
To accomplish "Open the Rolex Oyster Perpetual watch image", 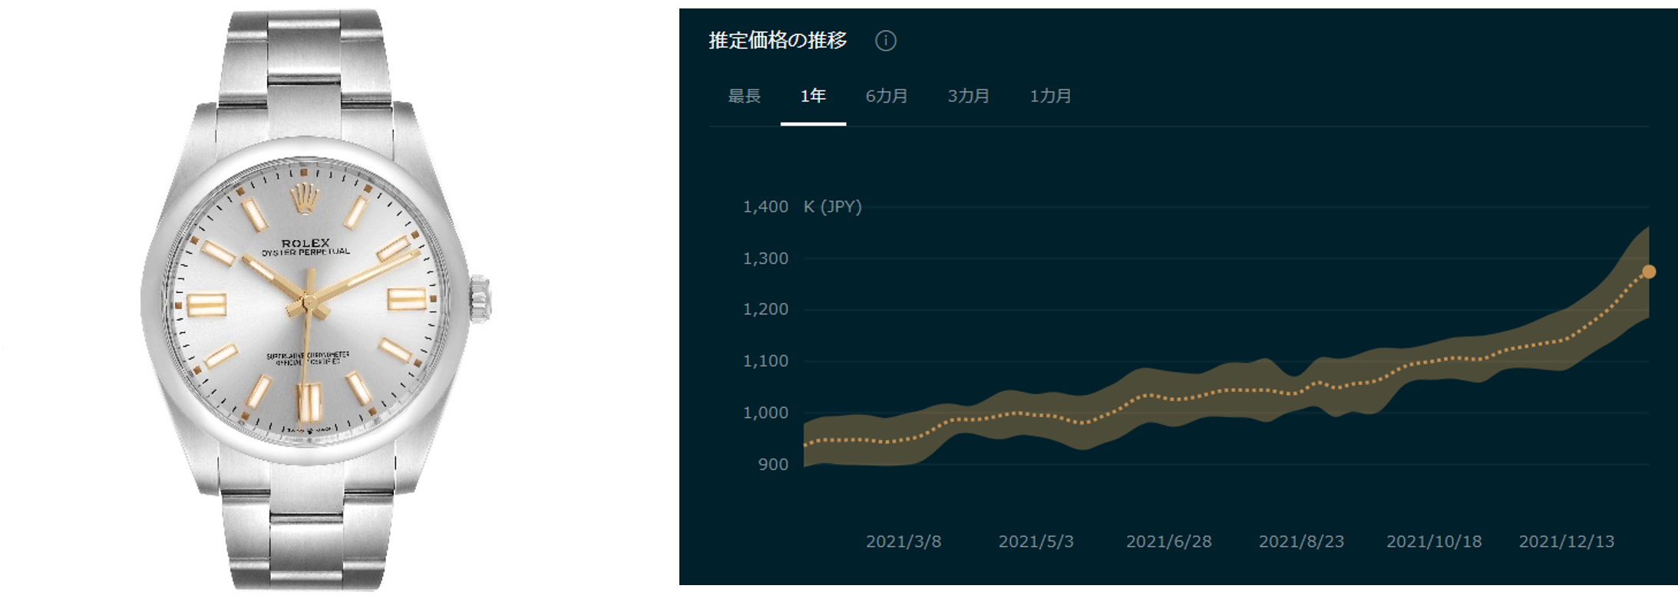I will pyautogui.click(x=315, y=300).
